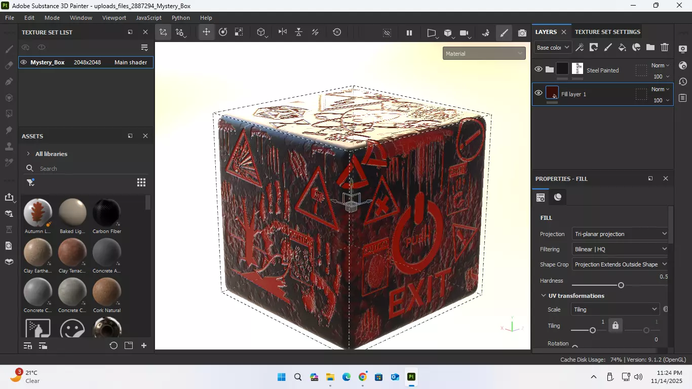Open Steel Painted blend mode dropdown
The height and width of the screenshot is (389, 692).
click(x=660, y=65)
